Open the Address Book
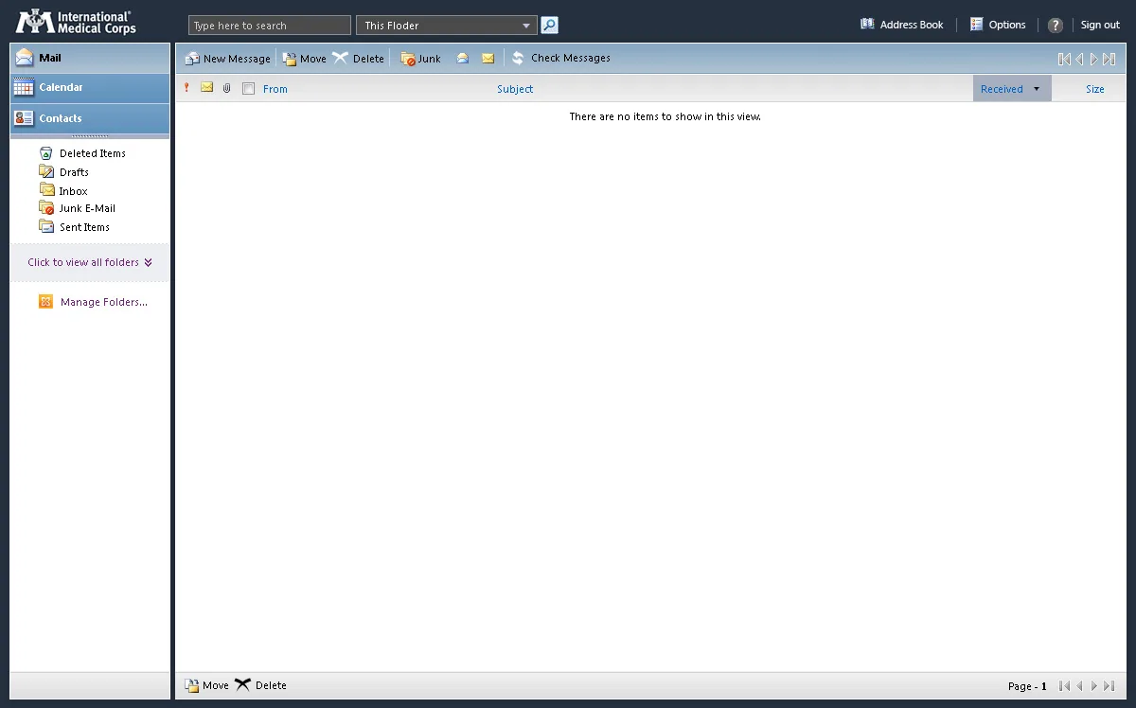The image size is (1136, 708). coord(901,25)
